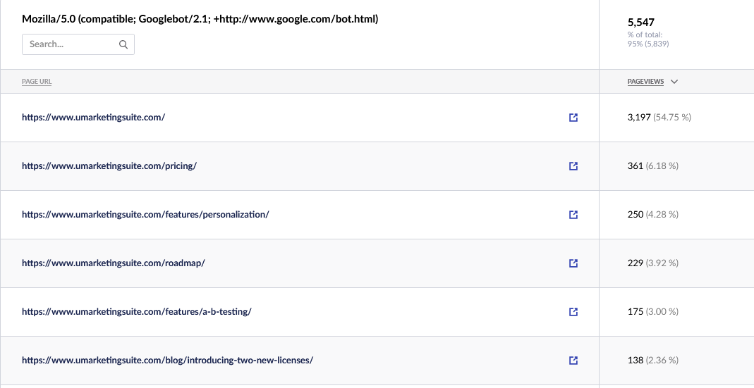Open the /features/personalization/ URL link
This screenshot has height=388, width=754.
[145, 214]
